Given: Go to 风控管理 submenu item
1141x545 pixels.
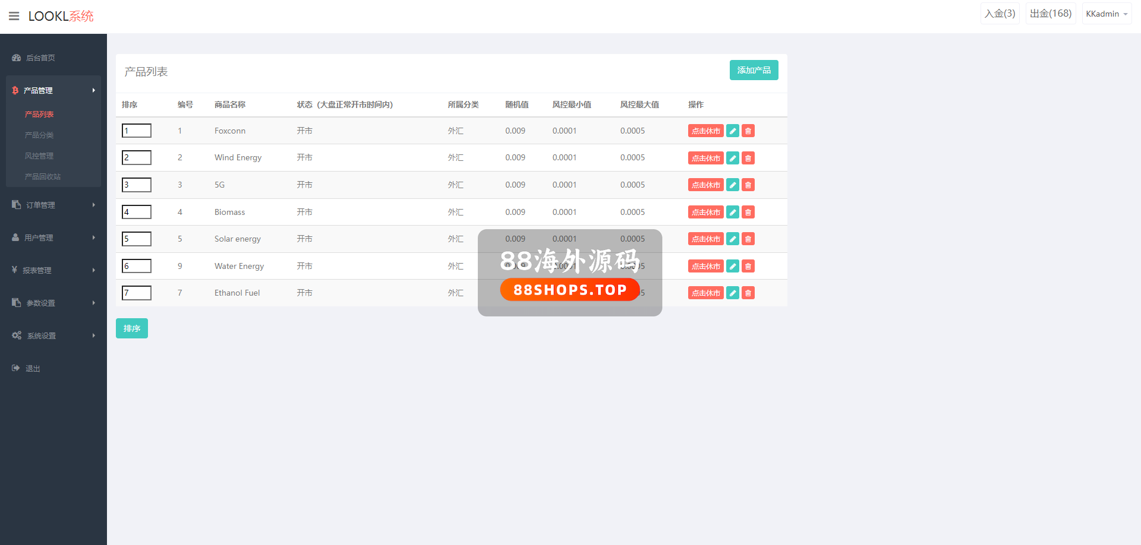Looking at the screenshot, I should [39, 156].
